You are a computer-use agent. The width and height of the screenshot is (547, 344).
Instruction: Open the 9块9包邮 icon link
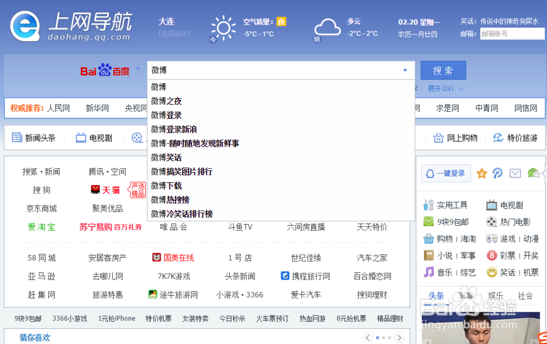(x=428, y=222)
